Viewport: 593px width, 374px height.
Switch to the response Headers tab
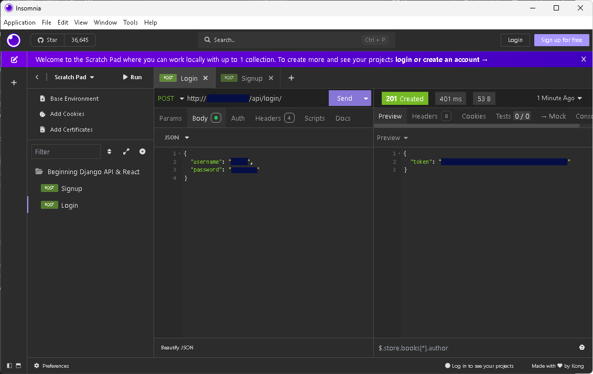click(x=425, y=116)
